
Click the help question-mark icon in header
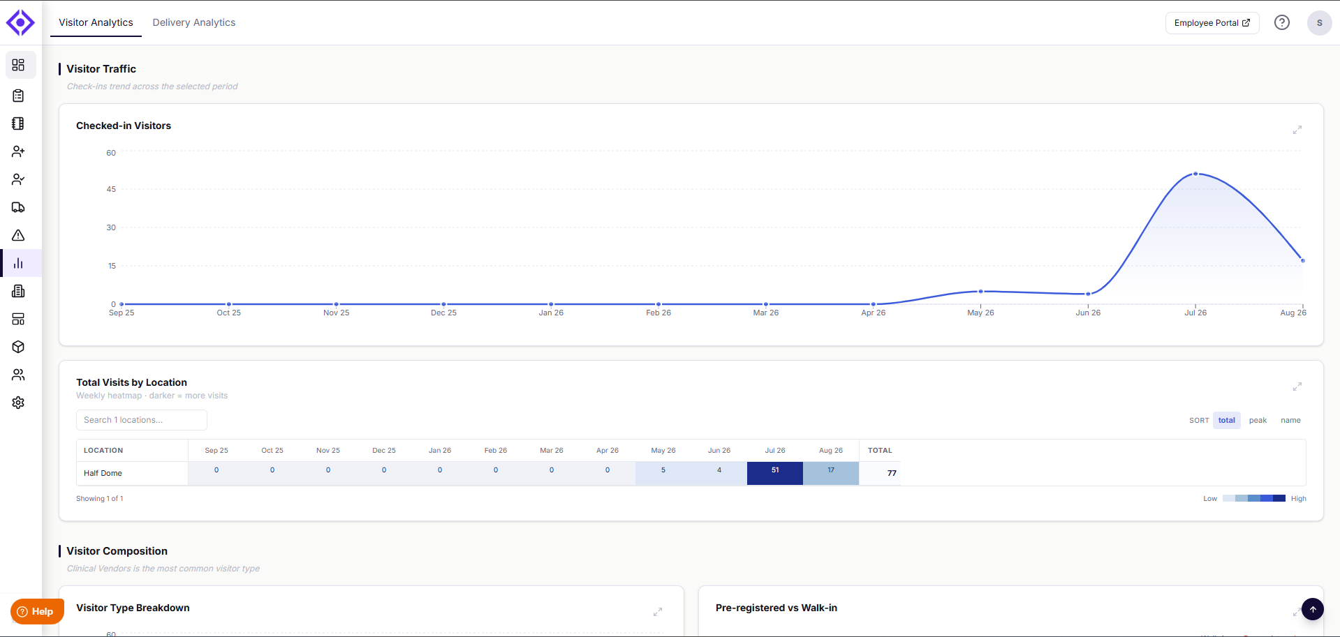point(1282,22)
